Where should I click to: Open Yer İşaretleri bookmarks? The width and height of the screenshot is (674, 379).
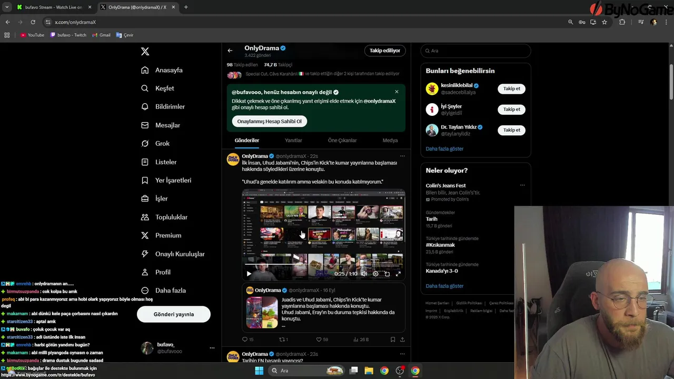[x=166, y=181]
